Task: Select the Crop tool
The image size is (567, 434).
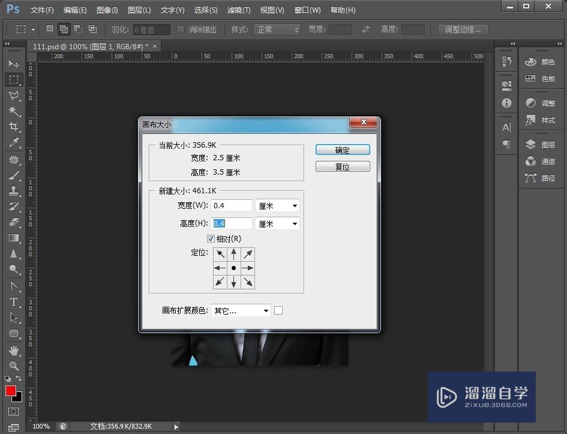Action: point(14,127)
